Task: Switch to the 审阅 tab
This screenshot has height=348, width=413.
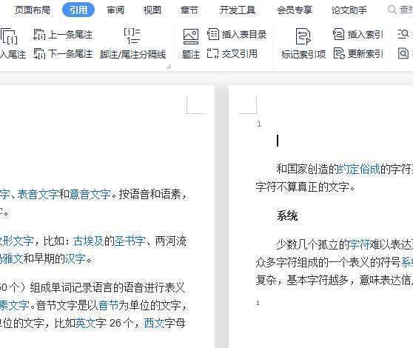Action: tap(115, 10)
